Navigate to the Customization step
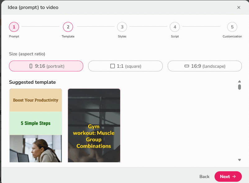Screen dimensions: 249x183 coord(232,27)
